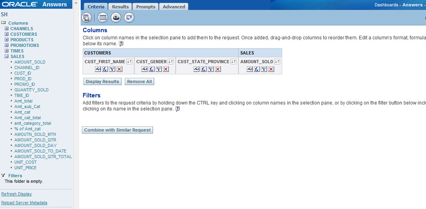Open help icon under Columns description
Screen dimensions: 426x209
(x=121, y=43)
